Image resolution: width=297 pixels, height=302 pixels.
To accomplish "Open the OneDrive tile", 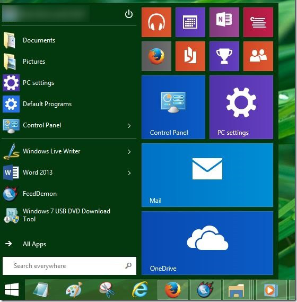I will [x=207, y=243].
